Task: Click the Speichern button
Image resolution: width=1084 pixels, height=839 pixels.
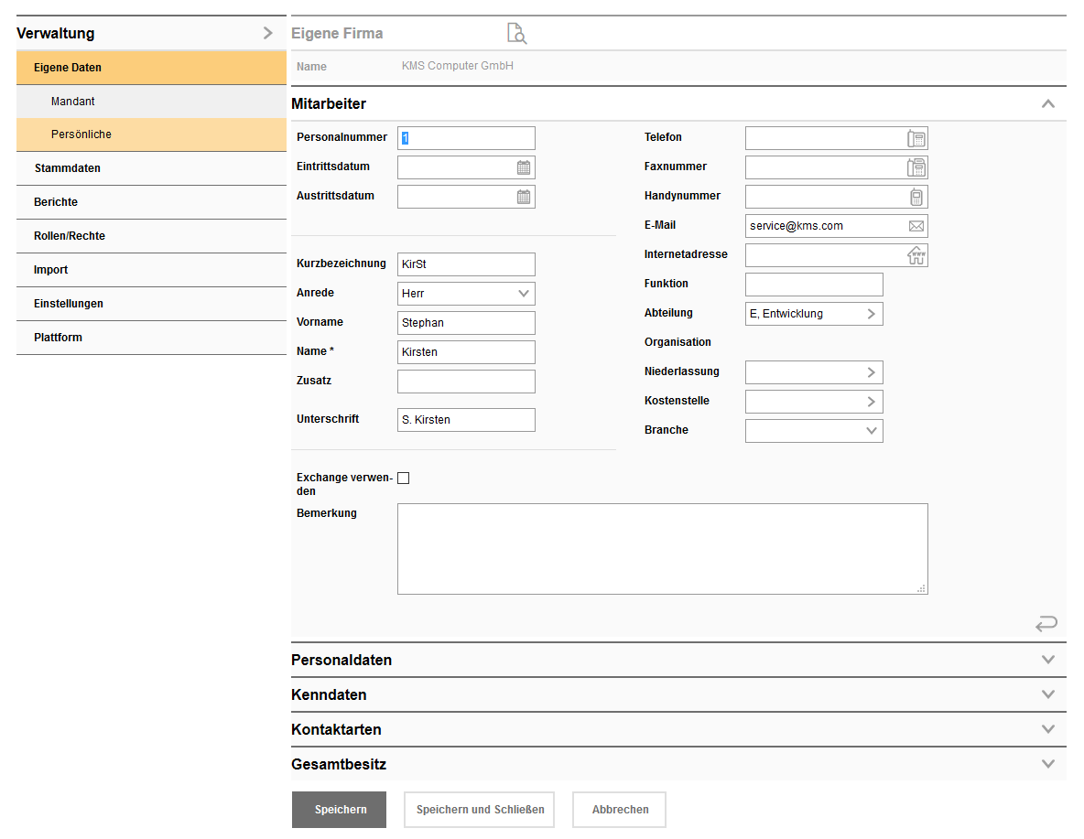Action: coord(340,810)
